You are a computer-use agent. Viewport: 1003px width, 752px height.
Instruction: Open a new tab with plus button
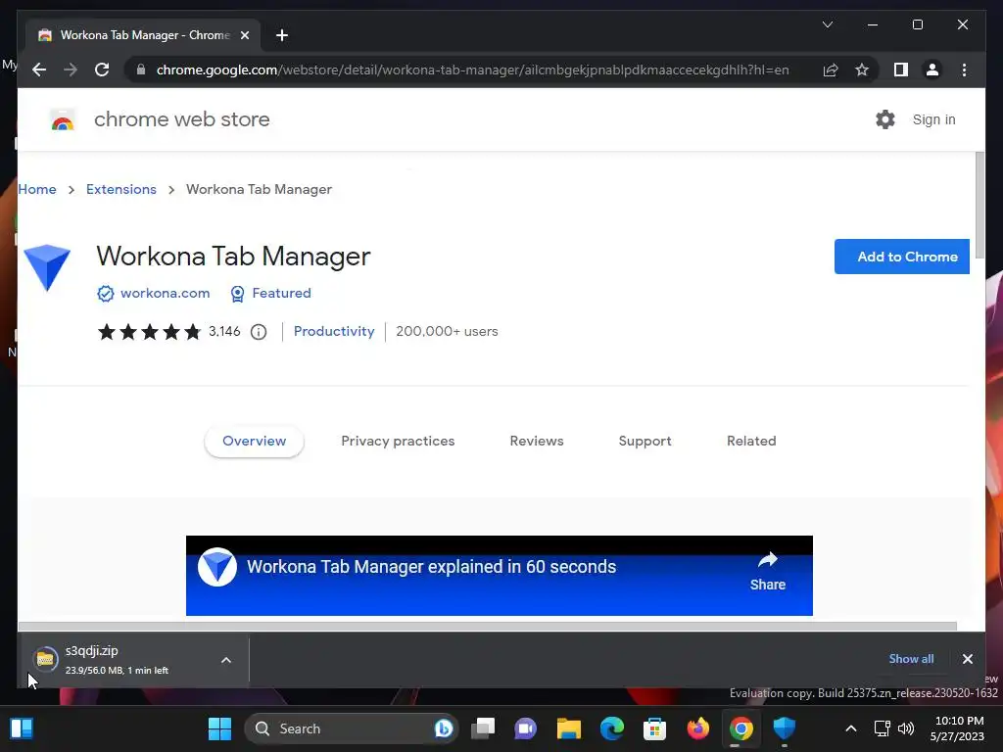pyautogui.click(x=282, y=35)
